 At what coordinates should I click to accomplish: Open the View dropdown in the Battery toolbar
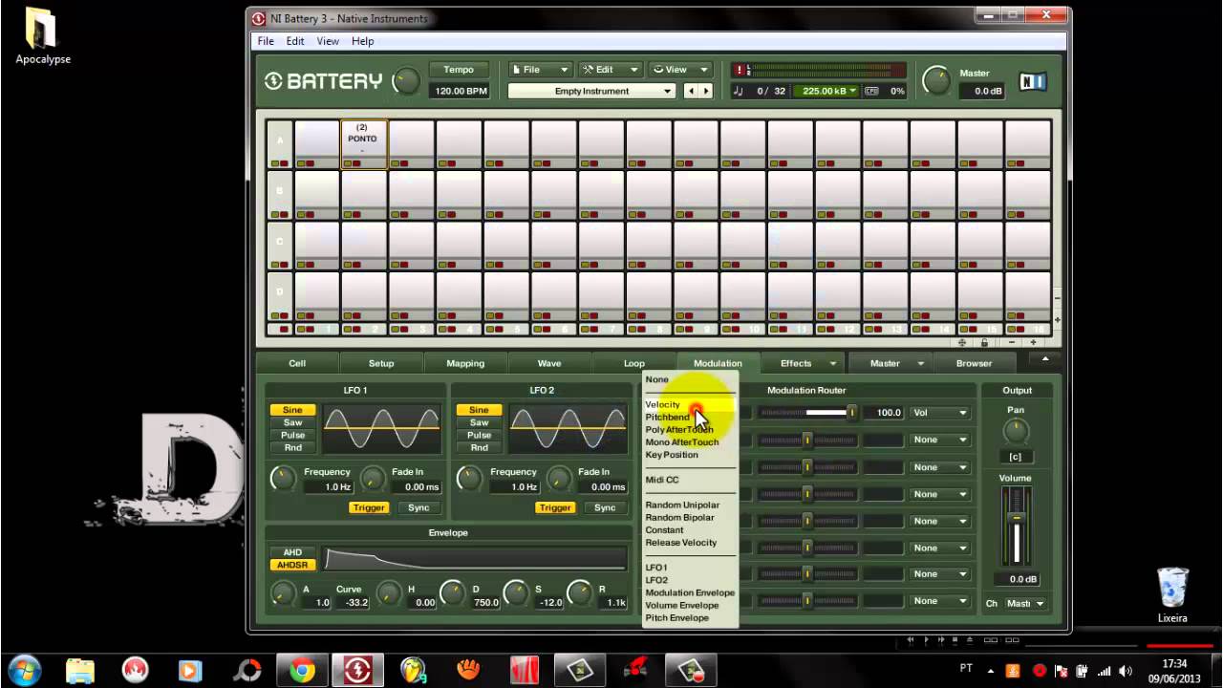point(679,70)
